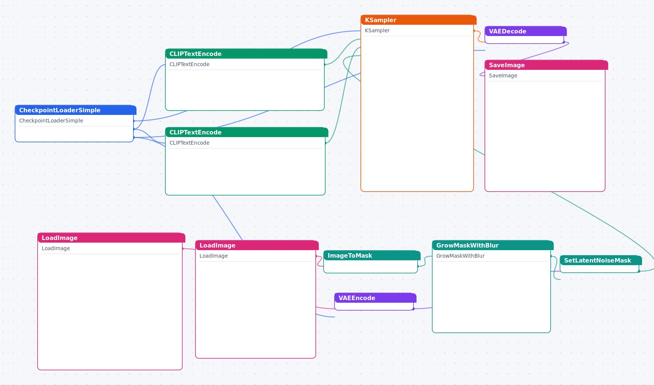Select the SetLatentNoiseMask node header
Image resolution: width=654 pixels, height=385 pixels.
(x=601, y=260)
